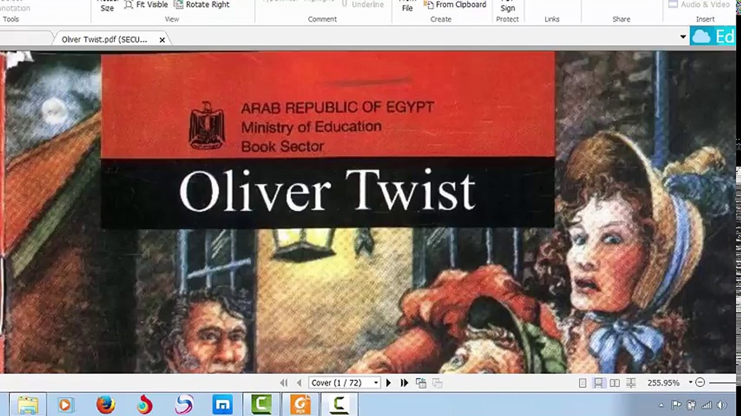Screen dimensions: 741x416
Task: Switch to Foxit PDF taskbar button
Action: click(300, 404)
